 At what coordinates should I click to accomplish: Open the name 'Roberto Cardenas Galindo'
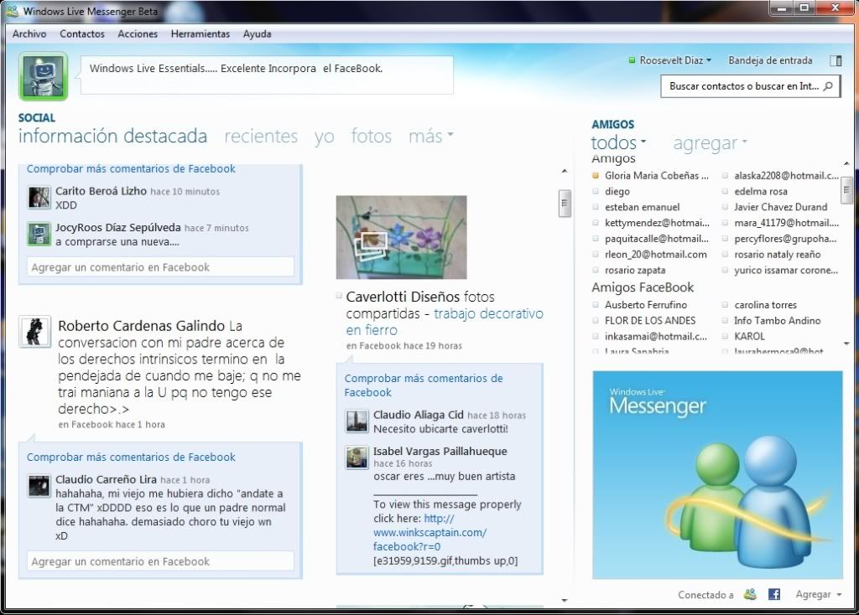pyautogui.click(x=141, y=326)
